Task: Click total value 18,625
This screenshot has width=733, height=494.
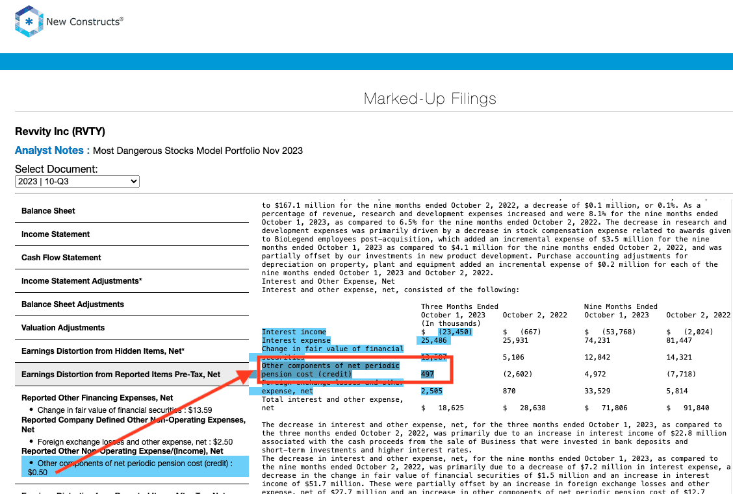Action: [451, 408]
